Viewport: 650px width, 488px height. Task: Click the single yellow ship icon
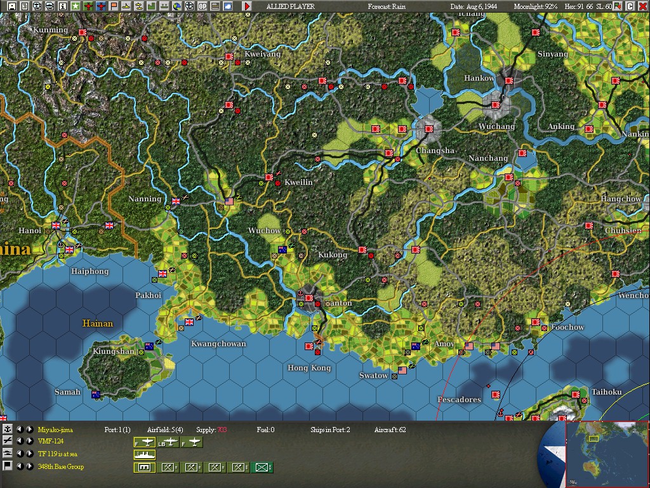126,6
